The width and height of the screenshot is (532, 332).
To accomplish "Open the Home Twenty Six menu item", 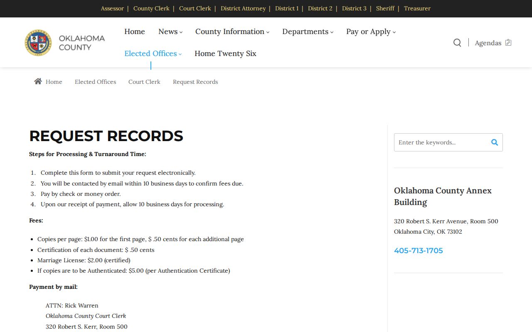I will click(x=225, y=54).
